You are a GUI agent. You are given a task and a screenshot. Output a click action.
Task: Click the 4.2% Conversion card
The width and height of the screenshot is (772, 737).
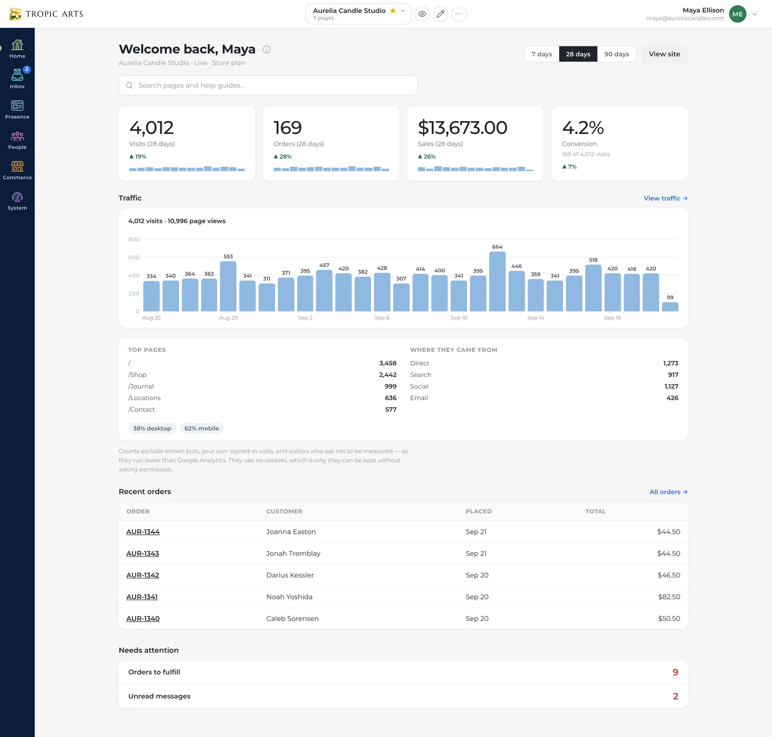[x=620, y=143]
